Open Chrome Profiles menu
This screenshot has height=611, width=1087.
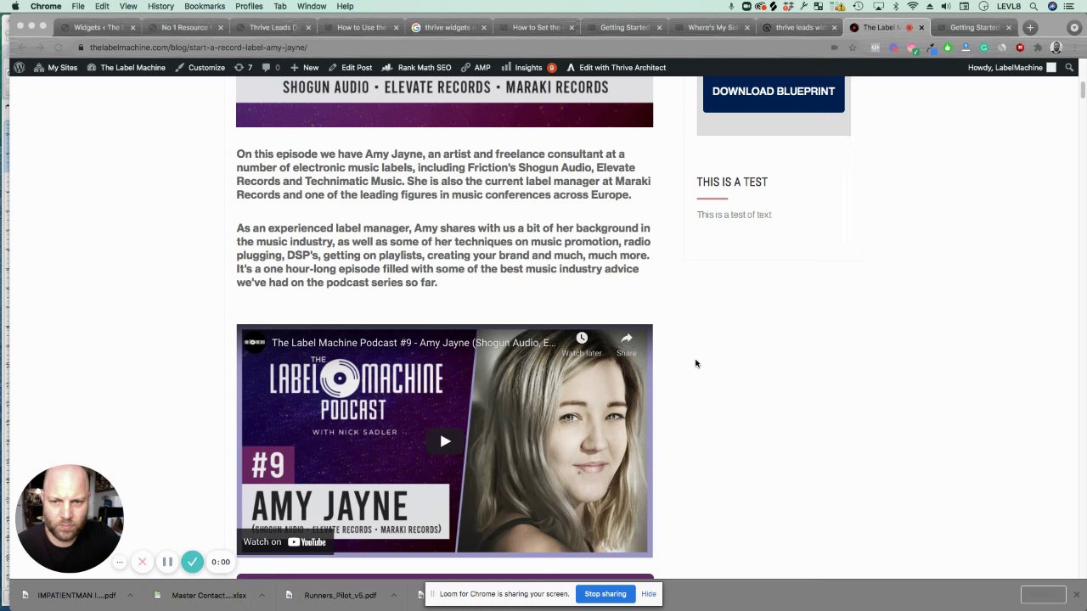pos(249,6)
